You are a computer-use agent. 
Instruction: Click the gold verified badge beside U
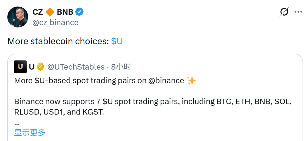click(40, 67)
